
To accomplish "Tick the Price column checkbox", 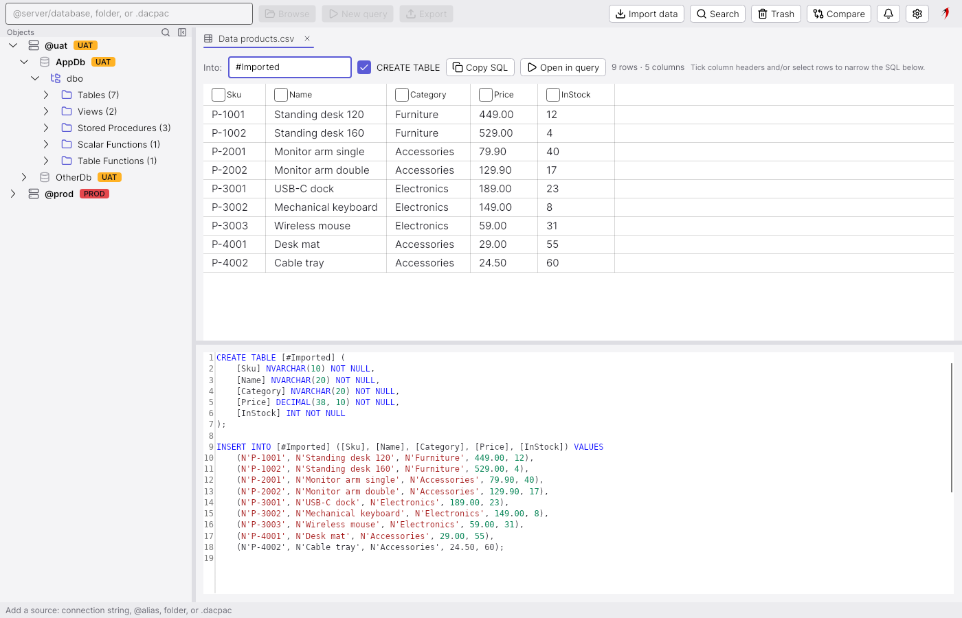I will click(x=486, y=95).
